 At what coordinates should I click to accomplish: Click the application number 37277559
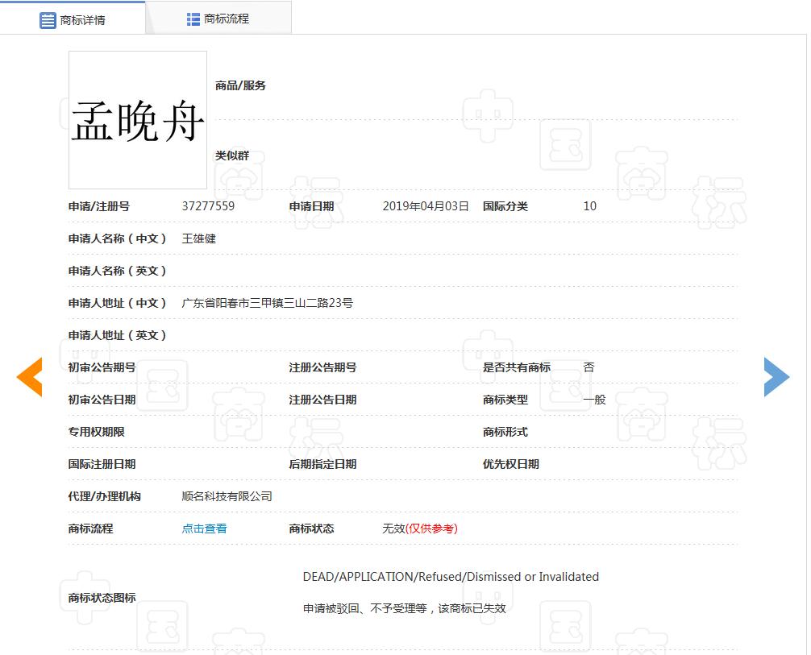(x=208, y=206)
